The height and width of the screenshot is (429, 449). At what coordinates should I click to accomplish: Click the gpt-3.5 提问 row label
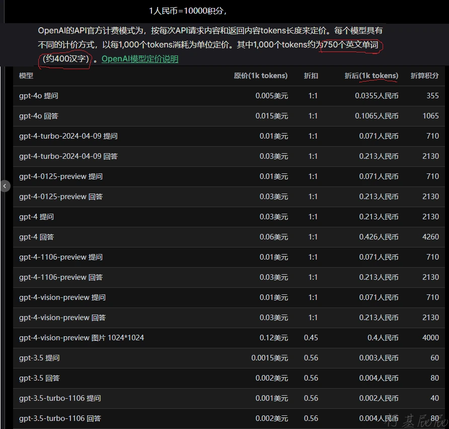pyautogui.click(x=39, y=358)
